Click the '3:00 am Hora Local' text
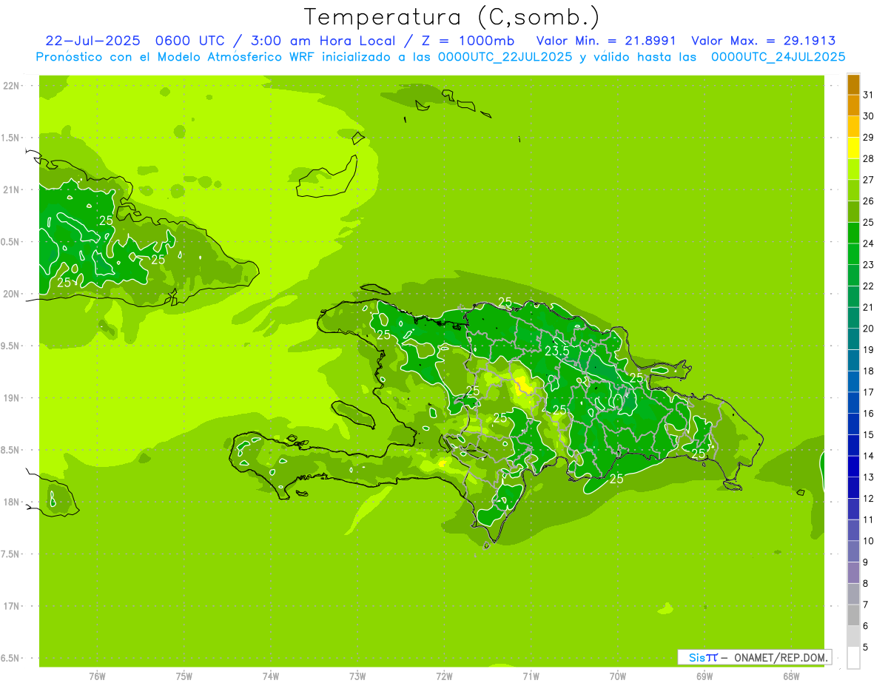Viewport: 888px width, 686px height. tap(320, 41)
